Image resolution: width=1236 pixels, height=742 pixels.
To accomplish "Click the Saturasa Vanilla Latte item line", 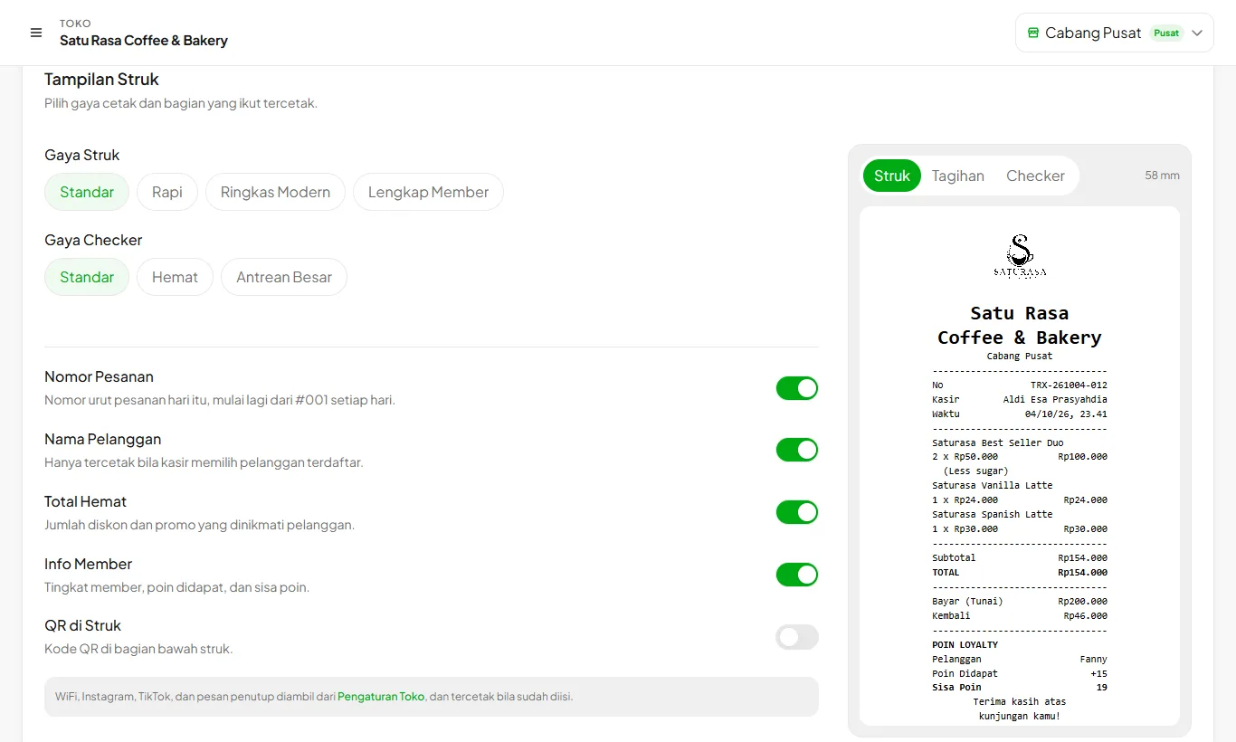I will point(993,486).
